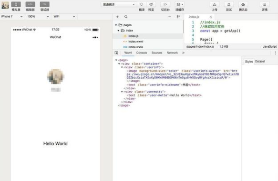Collapse the userinfo view node
278x181 pixels.
pyautogui.click(x=122, y=67)
